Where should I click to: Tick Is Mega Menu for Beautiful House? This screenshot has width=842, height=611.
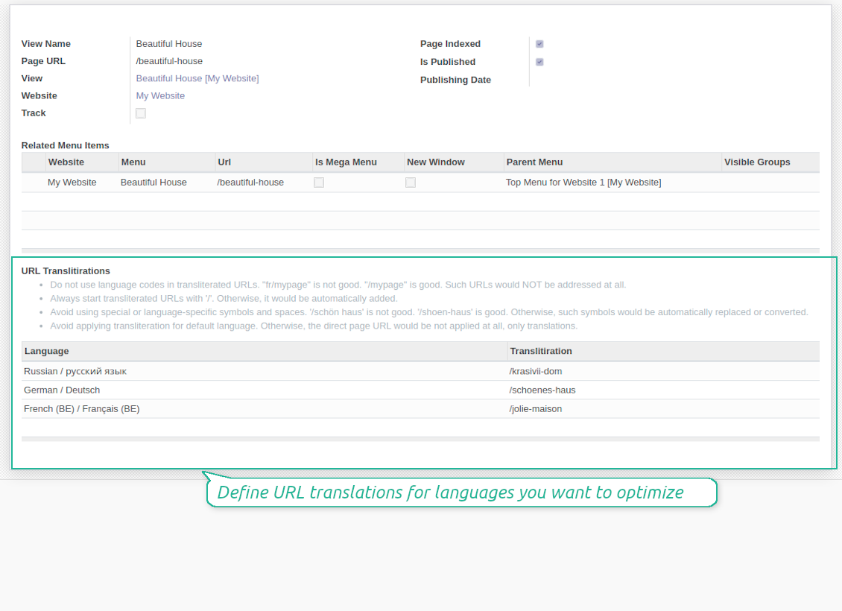tap(319, 183)
